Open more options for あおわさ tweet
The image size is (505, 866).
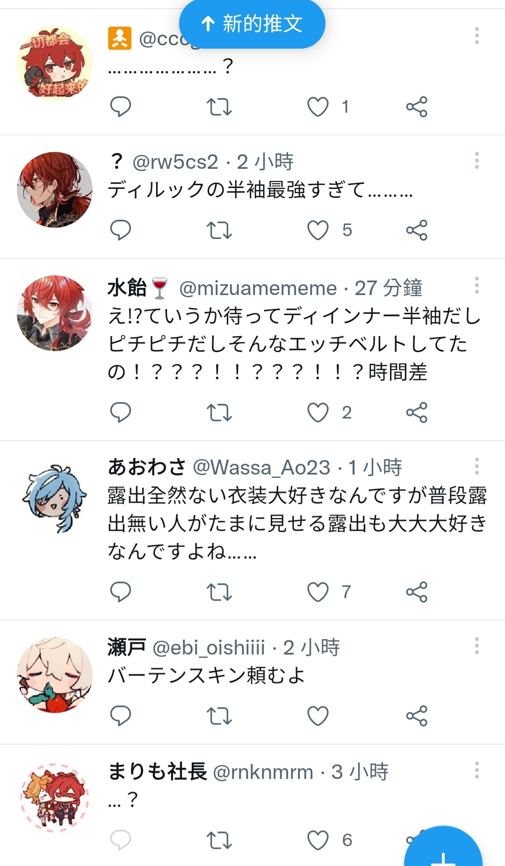[x=476, y=466]
